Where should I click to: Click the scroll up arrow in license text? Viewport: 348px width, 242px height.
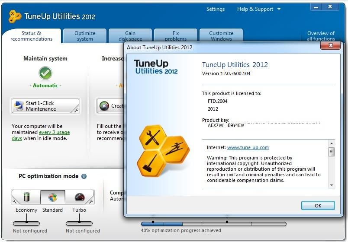[332, 143]
